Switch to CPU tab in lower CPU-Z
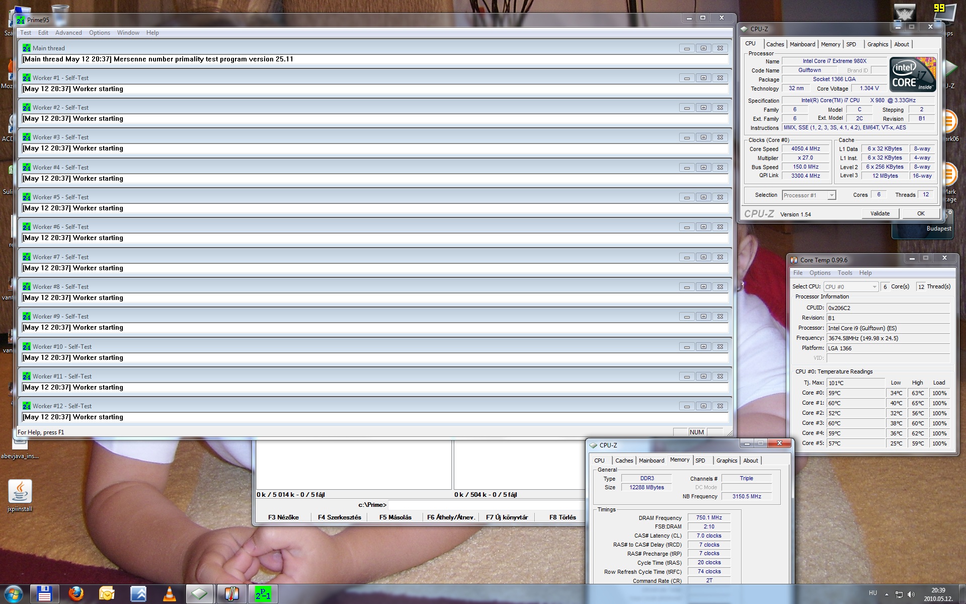 (x=599, y=461)
